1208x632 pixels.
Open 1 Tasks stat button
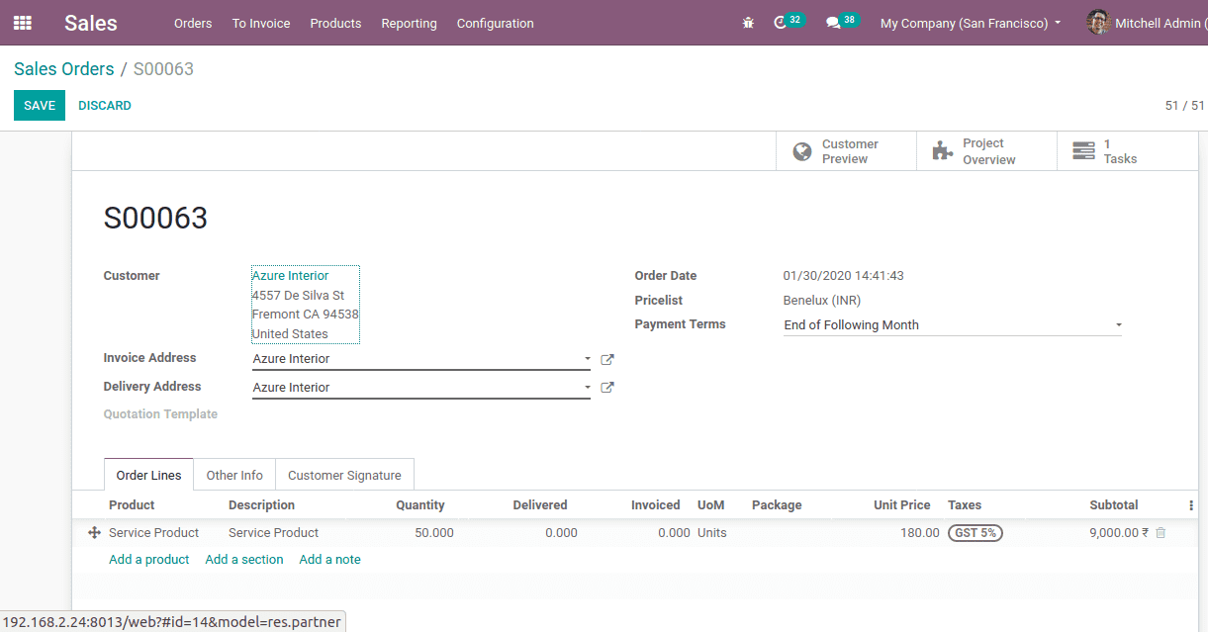click(x=1128, y=151)
